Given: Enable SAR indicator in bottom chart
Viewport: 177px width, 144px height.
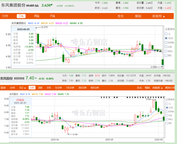Looking at the screenshot, I should point(167,116).
